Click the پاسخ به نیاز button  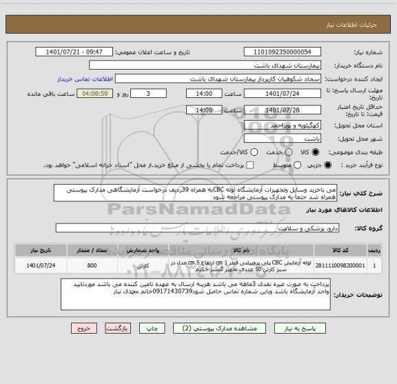(300, 328)
